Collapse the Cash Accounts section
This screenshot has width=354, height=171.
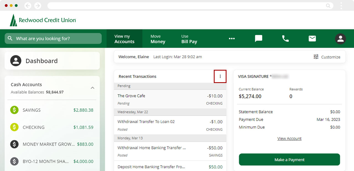coord(93,88)
